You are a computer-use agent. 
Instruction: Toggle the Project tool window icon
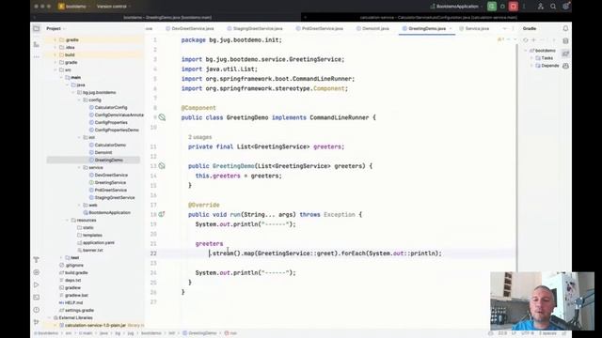point(36,29)
